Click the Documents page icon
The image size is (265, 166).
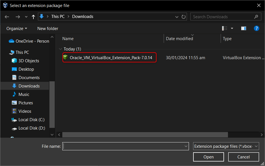[14, 77]
